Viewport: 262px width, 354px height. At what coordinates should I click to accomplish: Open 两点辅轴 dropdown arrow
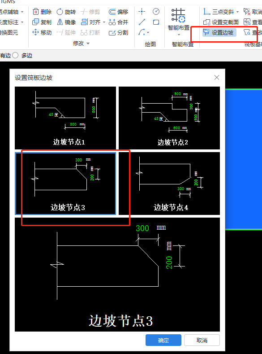click(x=22, y=12)
